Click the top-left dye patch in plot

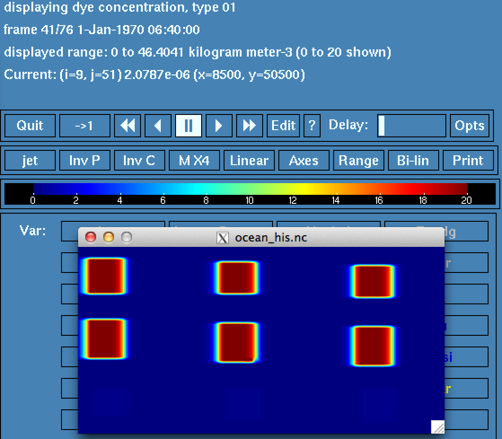point(104,276)
